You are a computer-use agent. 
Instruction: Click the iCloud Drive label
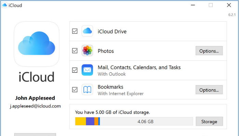(112, 32)
